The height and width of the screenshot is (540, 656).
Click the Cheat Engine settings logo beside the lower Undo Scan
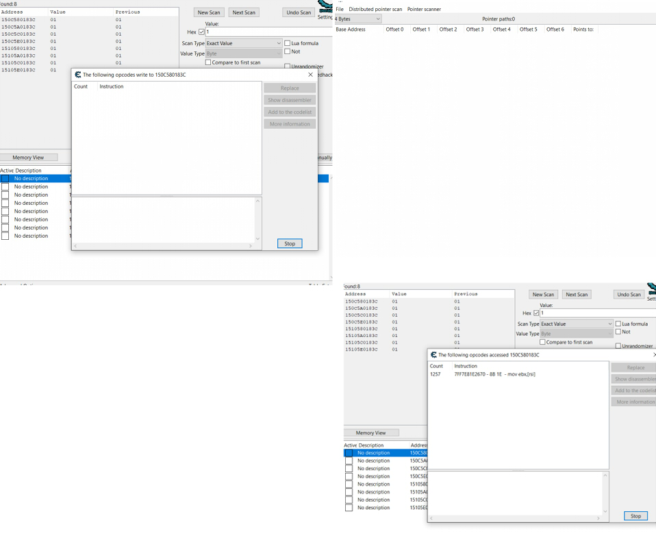click(x=651, y=288)
